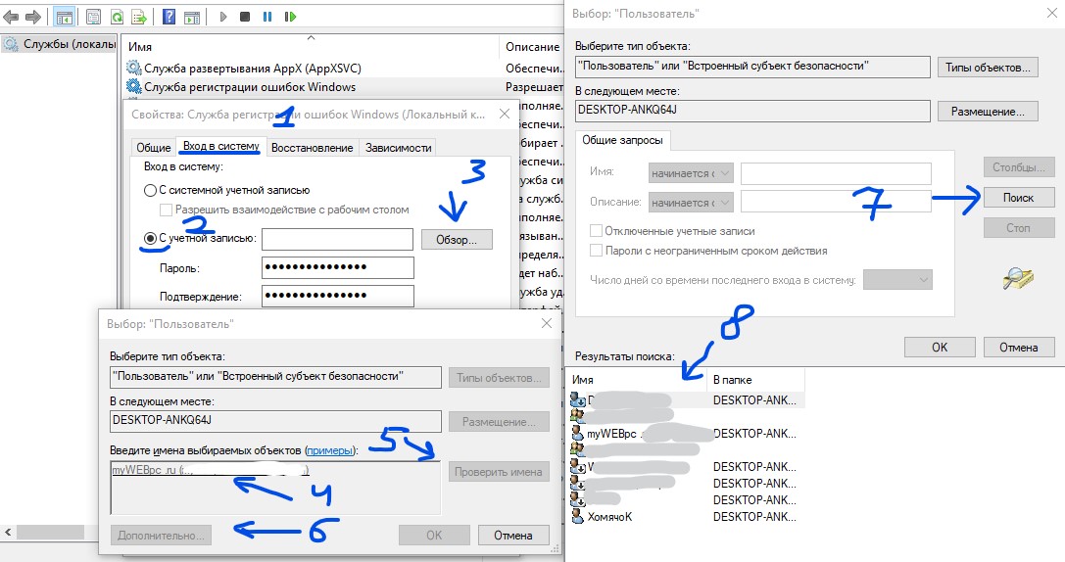The image size is (1065, 562).
Task: Click the Имя column header in search results
Action: point(636,380)
